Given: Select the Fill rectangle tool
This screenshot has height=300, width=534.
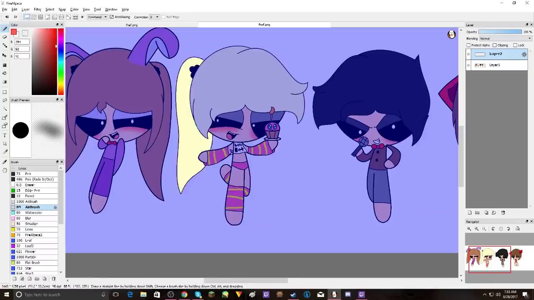Looking at the screenshot, I should (x=5, y=65).
